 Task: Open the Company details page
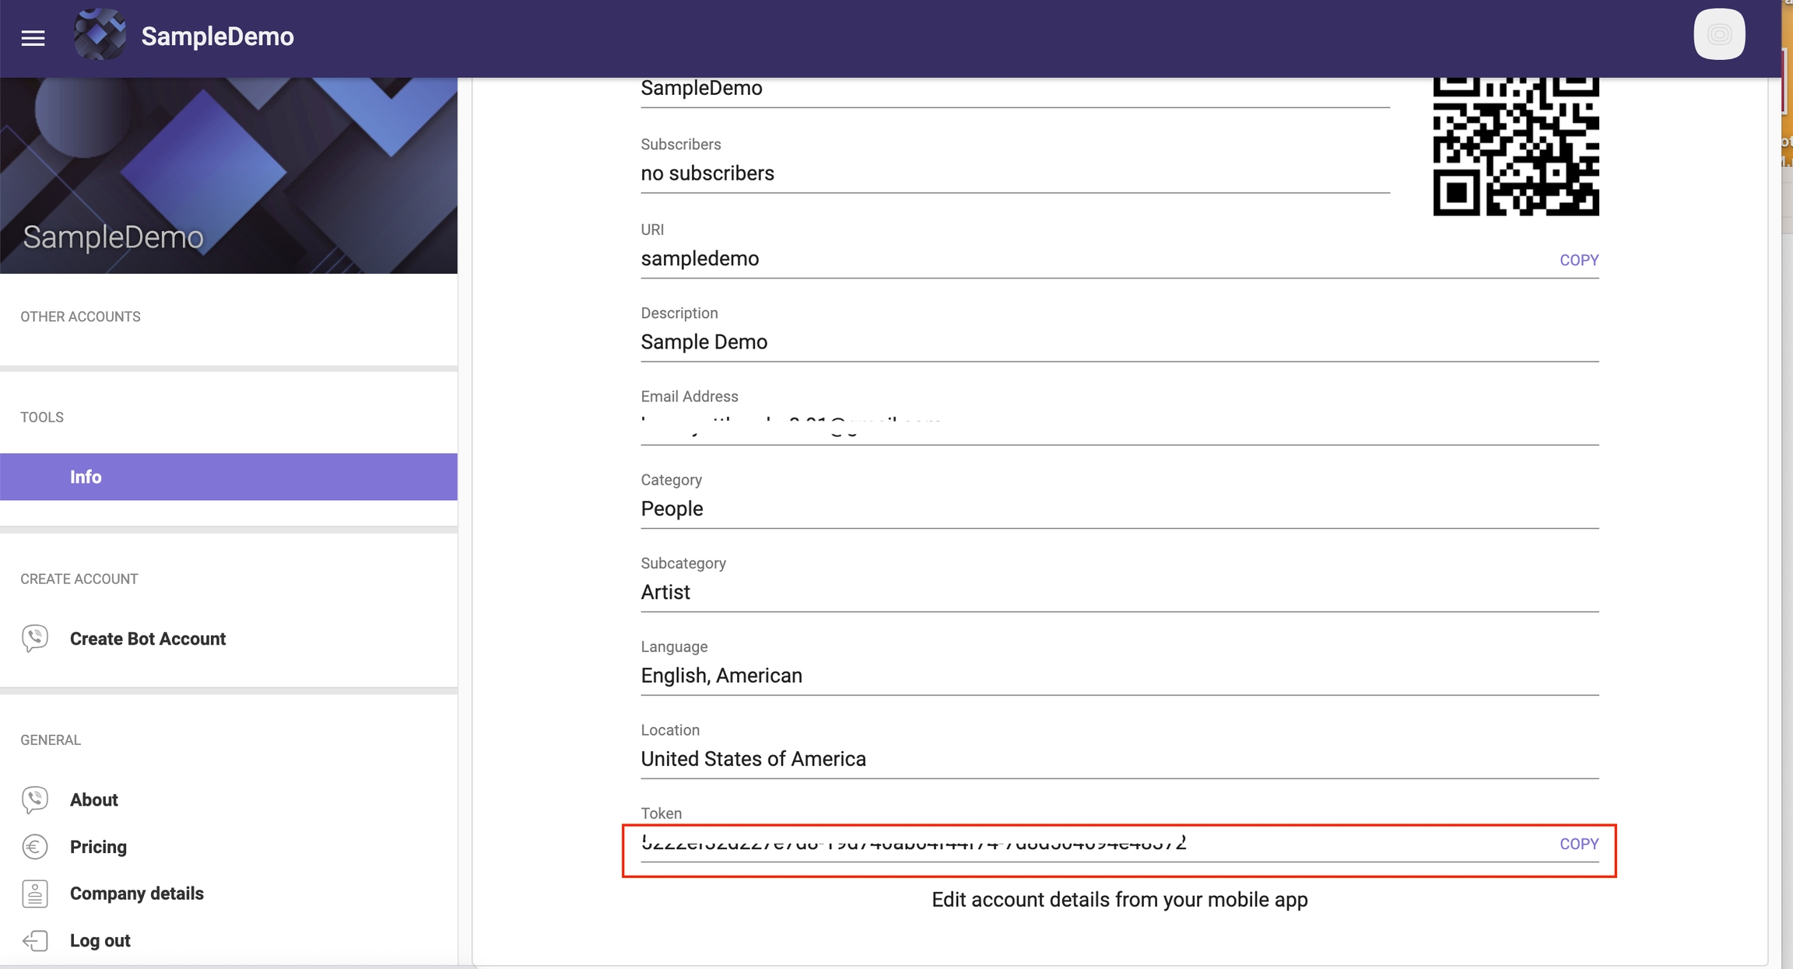pyautogui.click(x=137, y=894)
